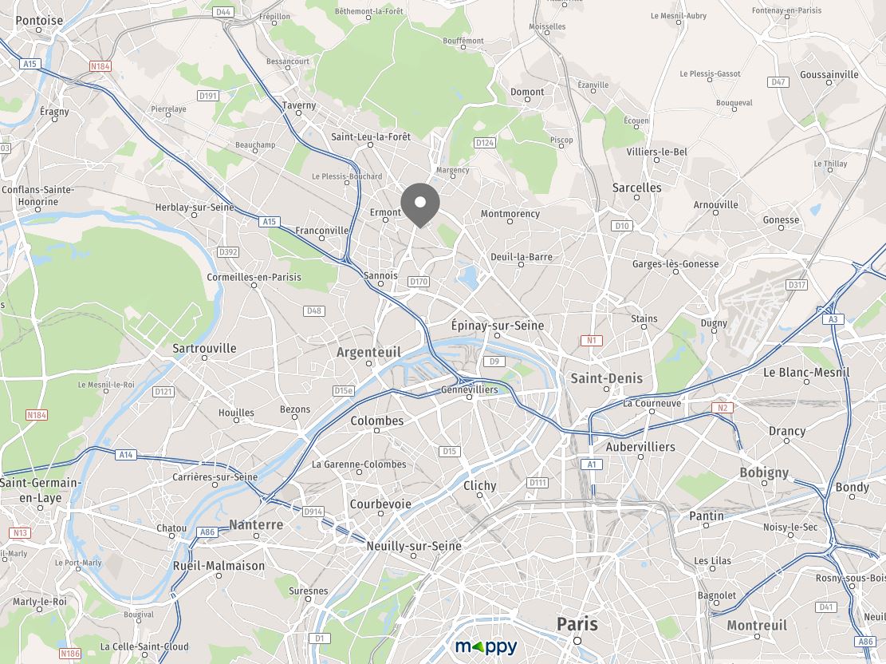Click the D392 road label
This screenshot has height=664, width=886.
(x=228, y=251)
